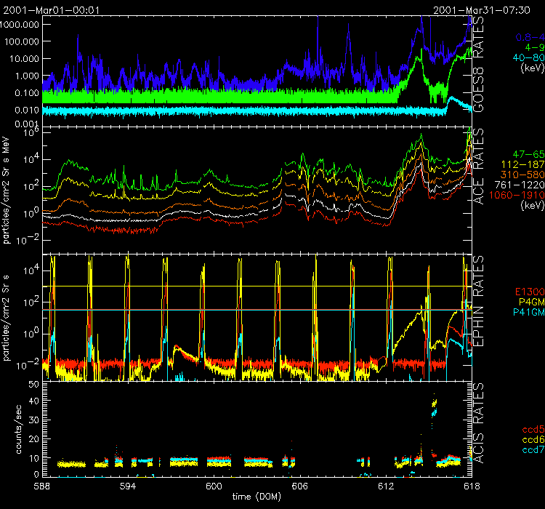
Task: Select the cyan 40-80 legend entry
Action: (528, 57)
